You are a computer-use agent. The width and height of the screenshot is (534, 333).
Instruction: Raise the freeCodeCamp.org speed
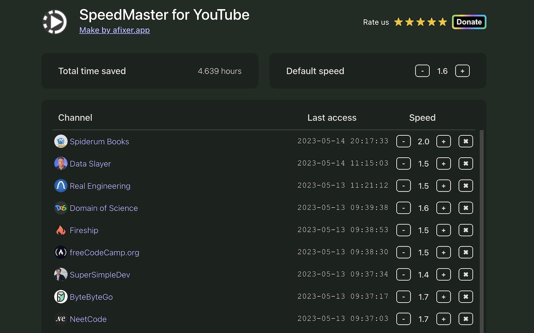pyautogui.click(x=443, y=252)
